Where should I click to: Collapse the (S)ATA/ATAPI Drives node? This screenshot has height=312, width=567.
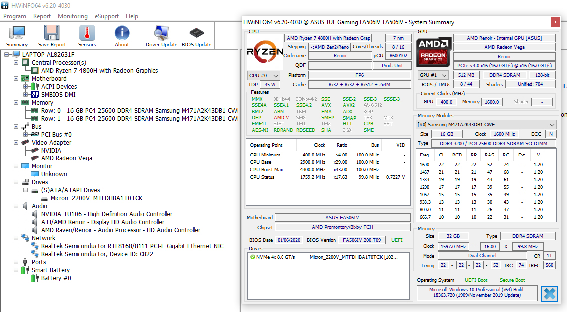[25, 190]
